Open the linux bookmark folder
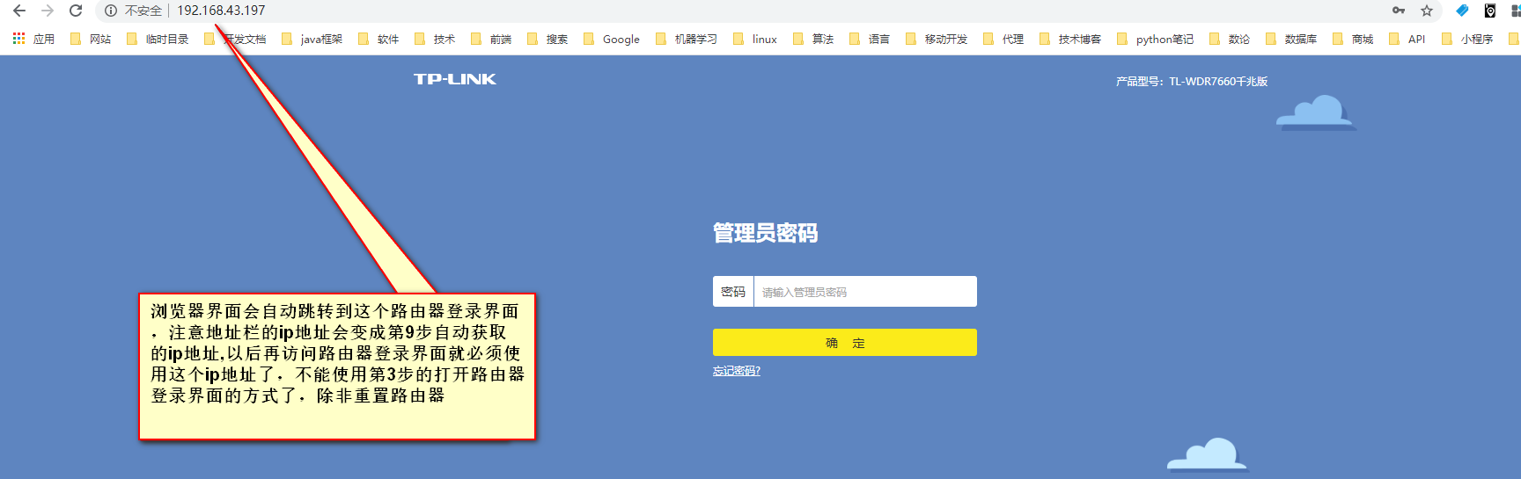Viewport: 1521px width, 479px height. pyautogui.click(x=755, y=39)
